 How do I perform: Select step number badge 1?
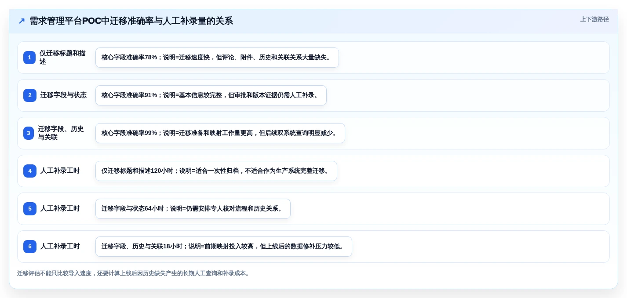[29, 58]
